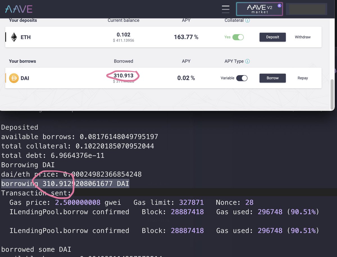337x257 pixels.
Task: Click the ETH current balance 0.102
Action: (124, 35)
